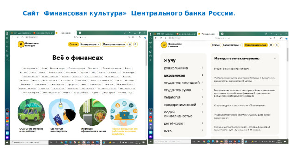Viewport: 296px width, 166px height.
Task: Open the ОСАГО article title link
Action: click(31, 130)
